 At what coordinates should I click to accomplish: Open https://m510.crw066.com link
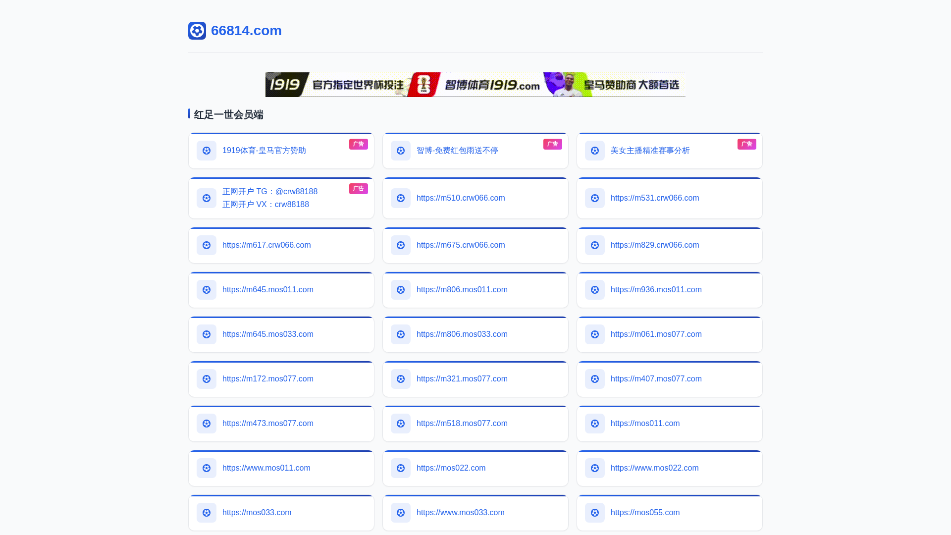[x=461, y=198]
